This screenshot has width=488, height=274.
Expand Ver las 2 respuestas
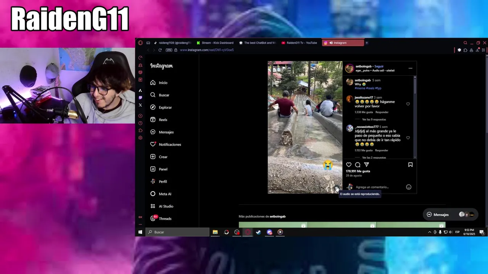(x=374, y=158)
